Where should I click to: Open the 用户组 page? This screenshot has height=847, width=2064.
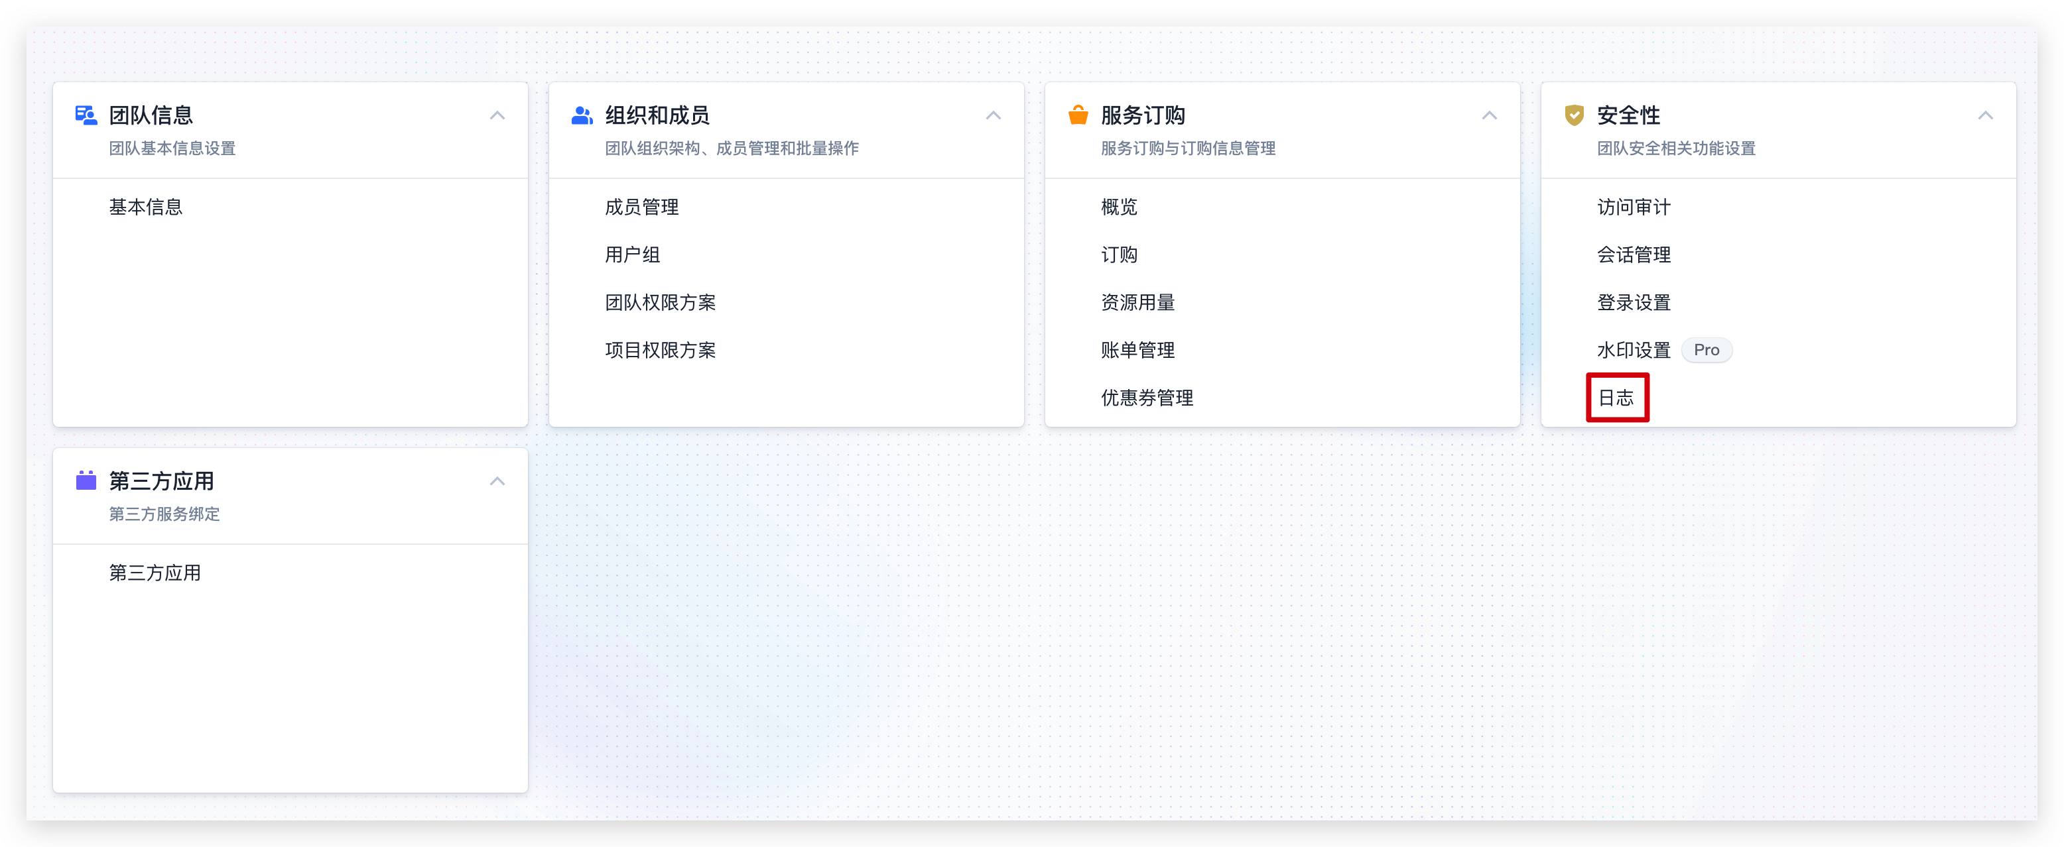point(632,254)
